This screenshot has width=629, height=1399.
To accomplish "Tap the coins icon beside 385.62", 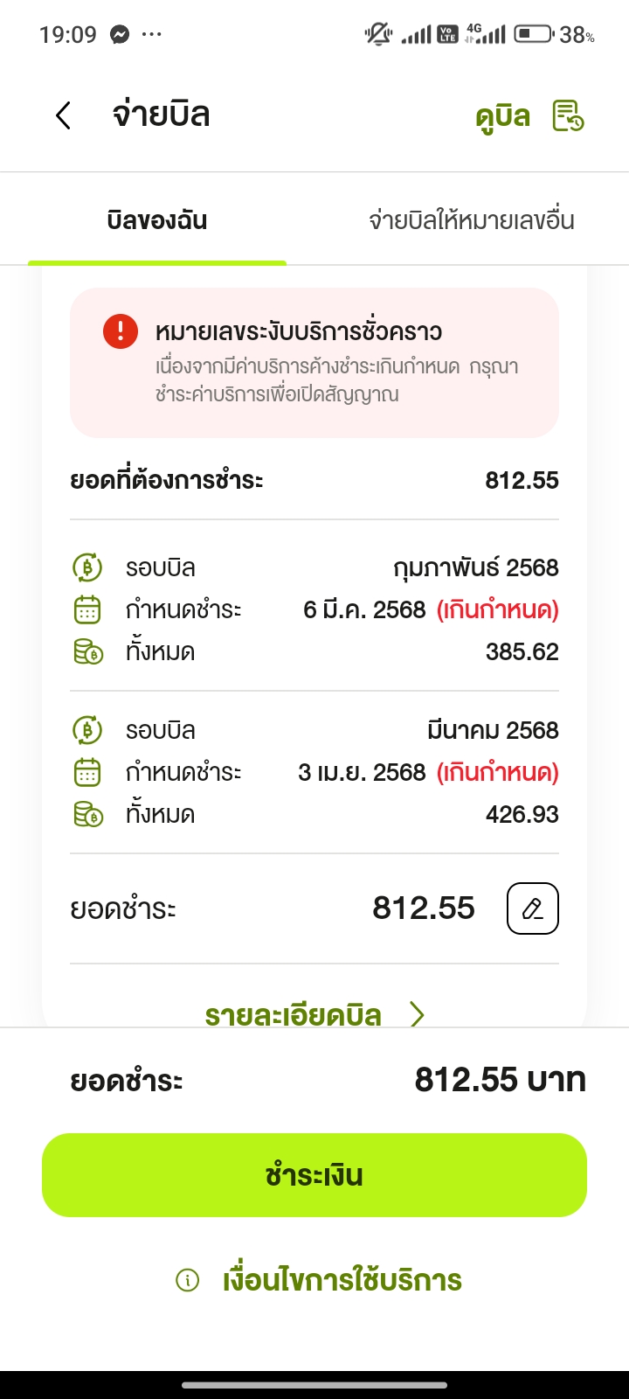I will tap(87, 651).
